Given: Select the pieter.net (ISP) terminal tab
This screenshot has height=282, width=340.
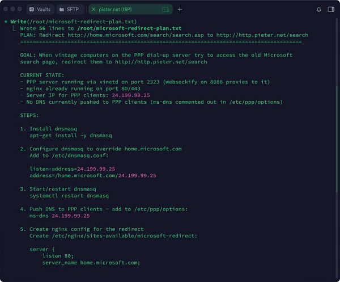Looking at the screenshot, I should point(130,9).
